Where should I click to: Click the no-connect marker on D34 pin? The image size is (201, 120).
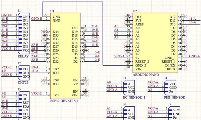[43, 31]
